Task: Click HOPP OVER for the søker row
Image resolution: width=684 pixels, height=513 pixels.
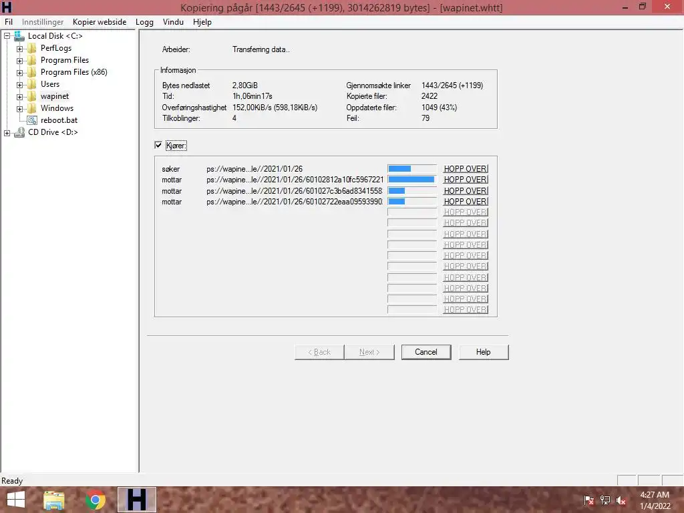Action: 466,169
